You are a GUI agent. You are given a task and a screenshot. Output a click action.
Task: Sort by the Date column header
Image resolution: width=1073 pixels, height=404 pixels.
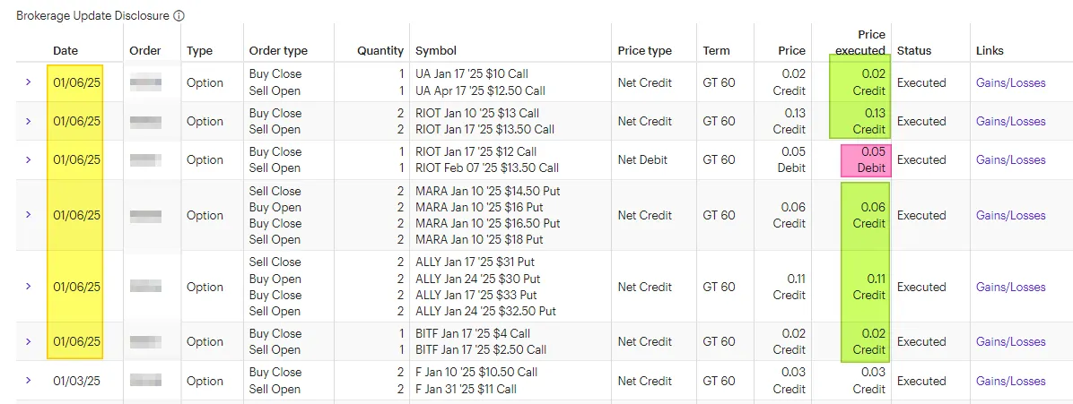(65, 50)
